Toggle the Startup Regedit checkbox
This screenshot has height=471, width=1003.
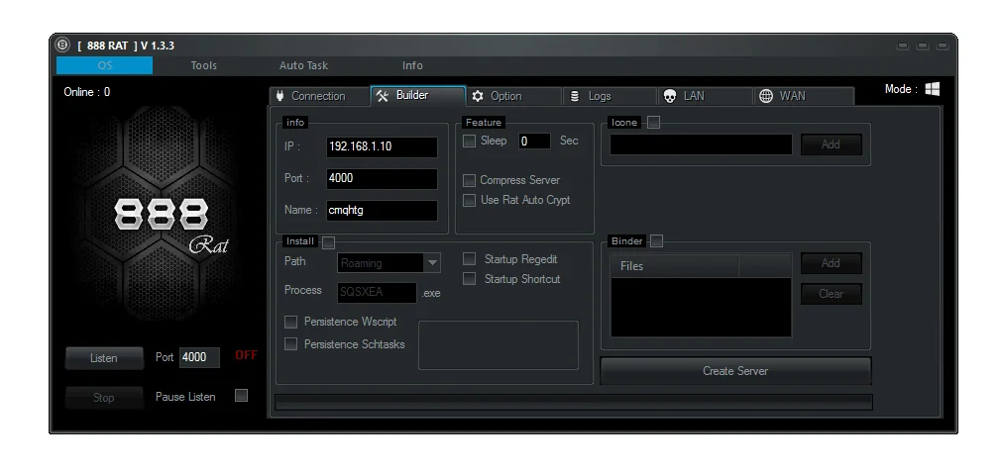tap(470, 259)
